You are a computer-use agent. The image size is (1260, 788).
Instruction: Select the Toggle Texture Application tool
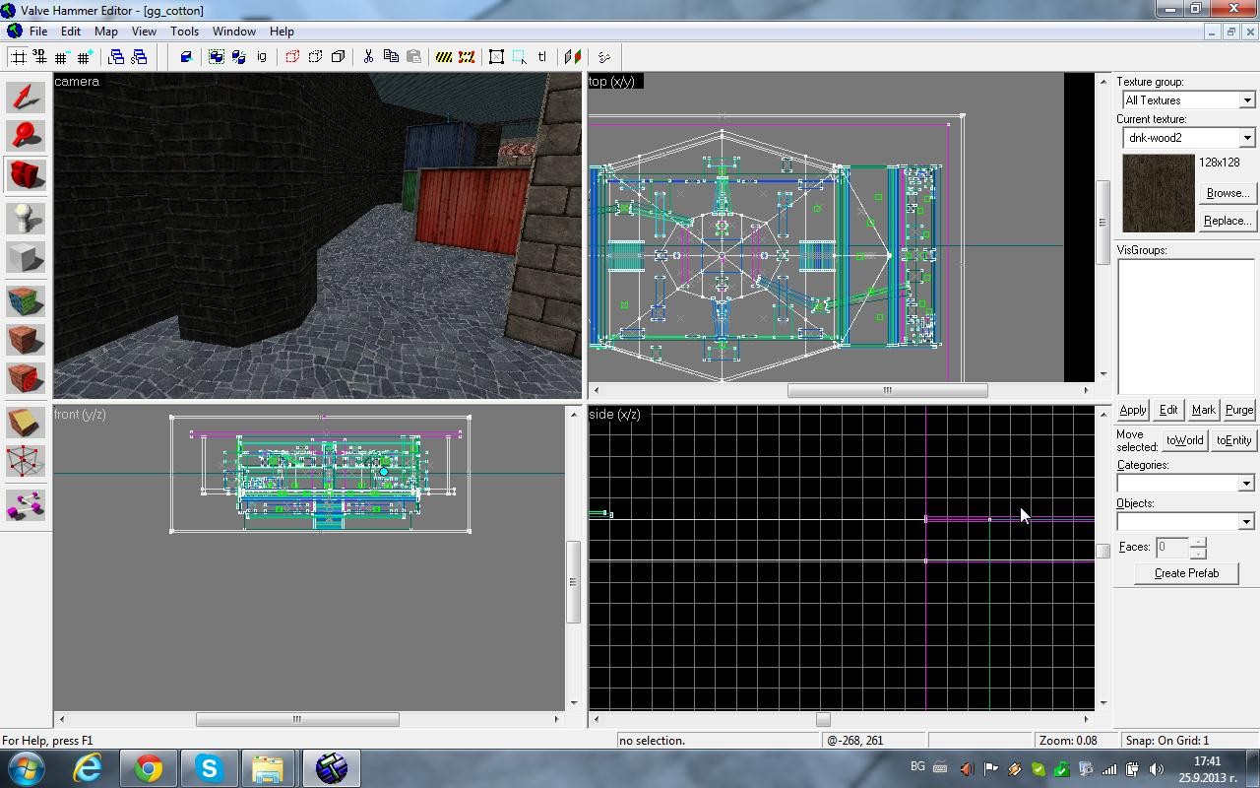pos(26,300)
